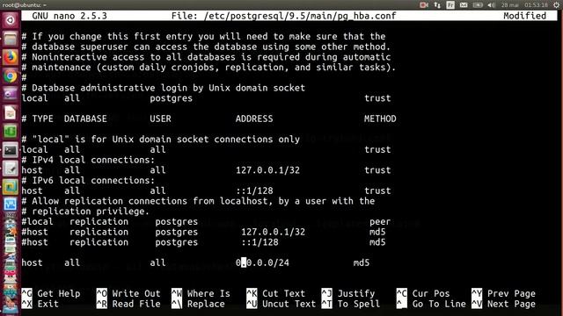Click trust on the 127.0.0.1/32 host line
Screen dimensions: 563x316
coord(377,169)
